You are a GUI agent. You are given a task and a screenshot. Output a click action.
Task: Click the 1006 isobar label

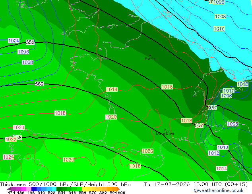23,52
